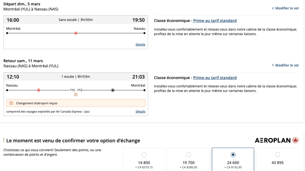Screen dimensions: 305x171
Task: Click the chevron beside the return Modifier le vol
Action: 273,65
